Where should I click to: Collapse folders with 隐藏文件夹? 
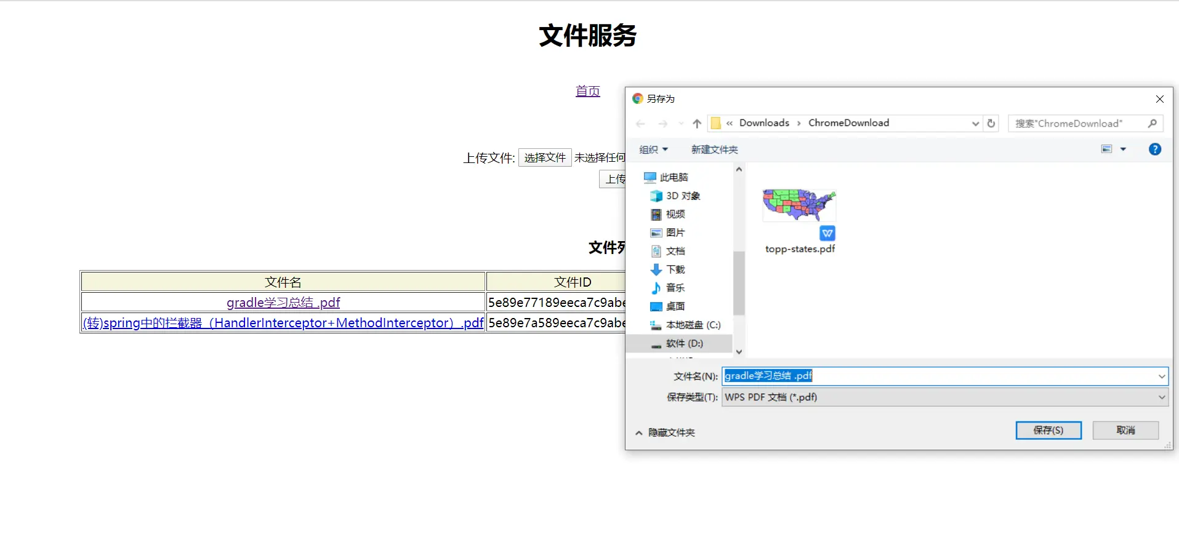pyautogui.click(x=665, y=432)
